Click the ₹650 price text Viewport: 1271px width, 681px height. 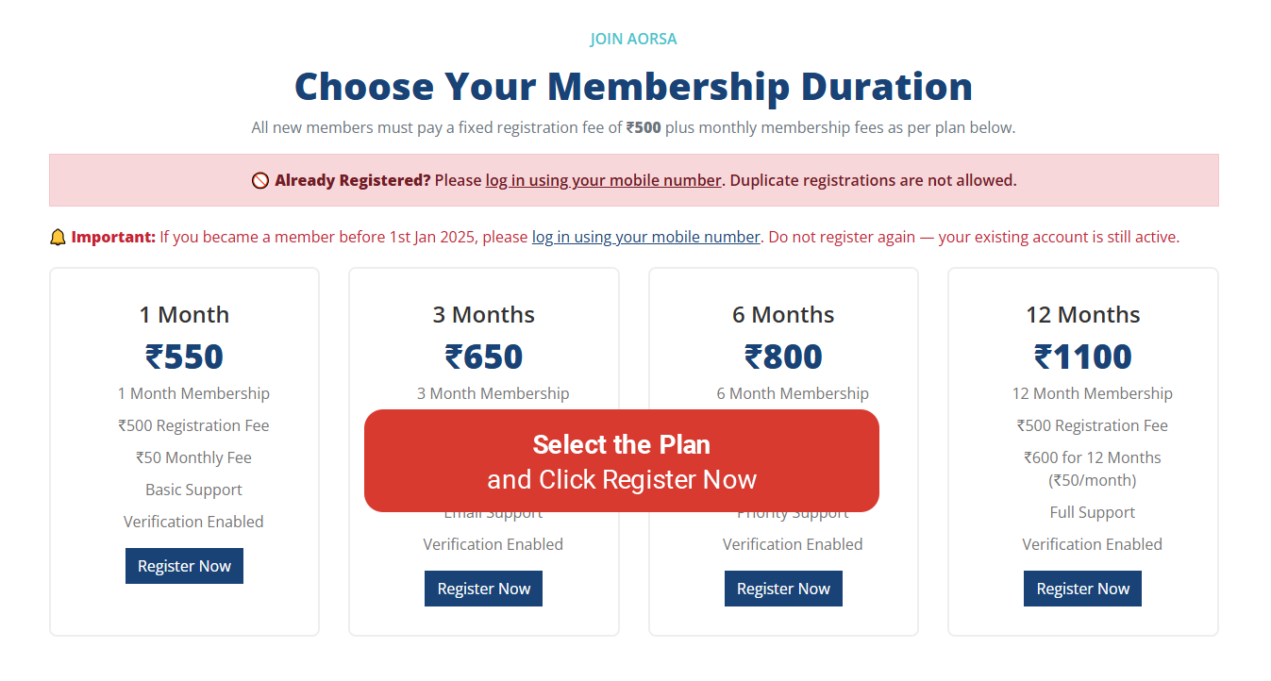click(x=483, y=357)
